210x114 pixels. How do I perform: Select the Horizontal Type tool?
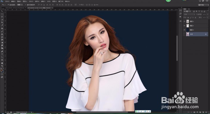pos(2,54)
